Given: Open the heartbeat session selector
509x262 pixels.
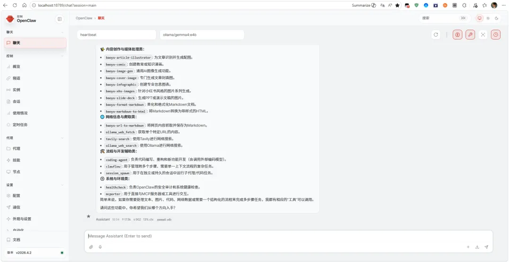Looking at the screenshot, I should [x=116, y=35].
